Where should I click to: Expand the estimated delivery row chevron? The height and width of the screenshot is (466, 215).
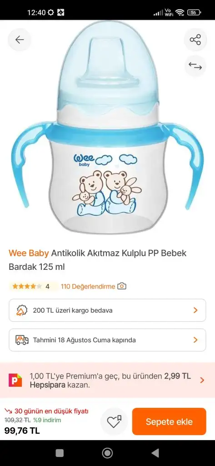tap(195, 340)
